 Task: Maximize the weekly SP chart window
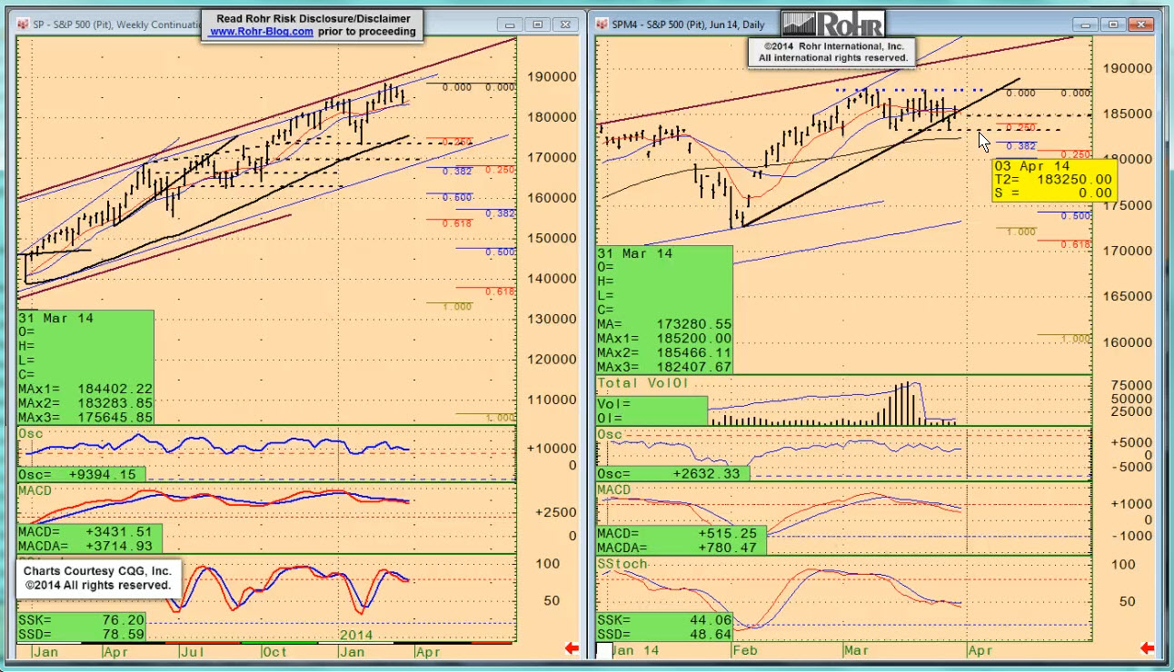(x=538, y=25)
